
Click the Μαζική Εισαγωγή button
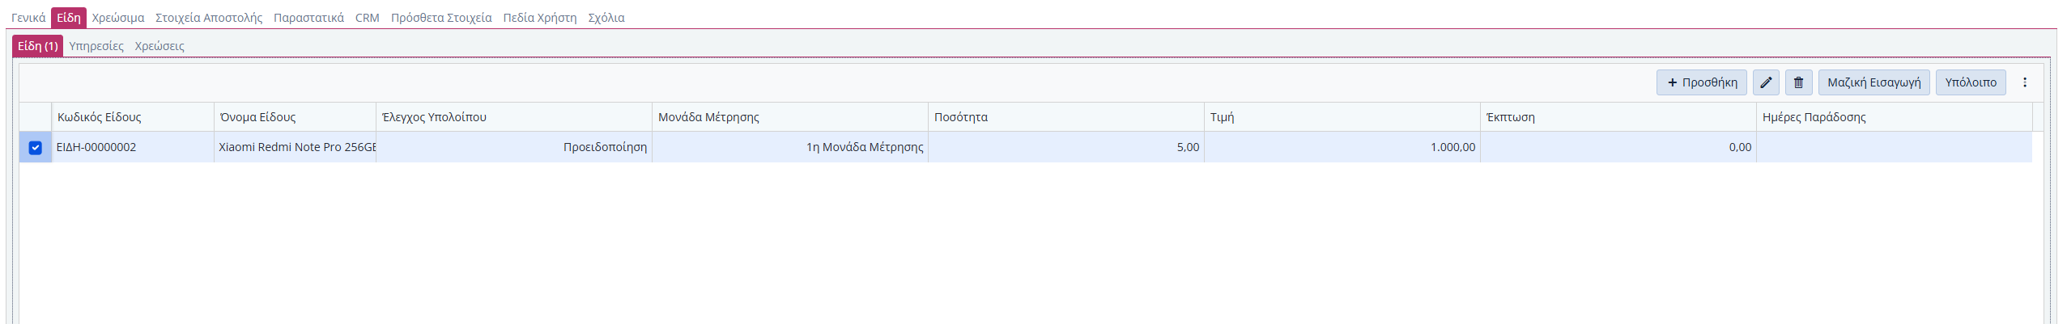pos(1873,82)
